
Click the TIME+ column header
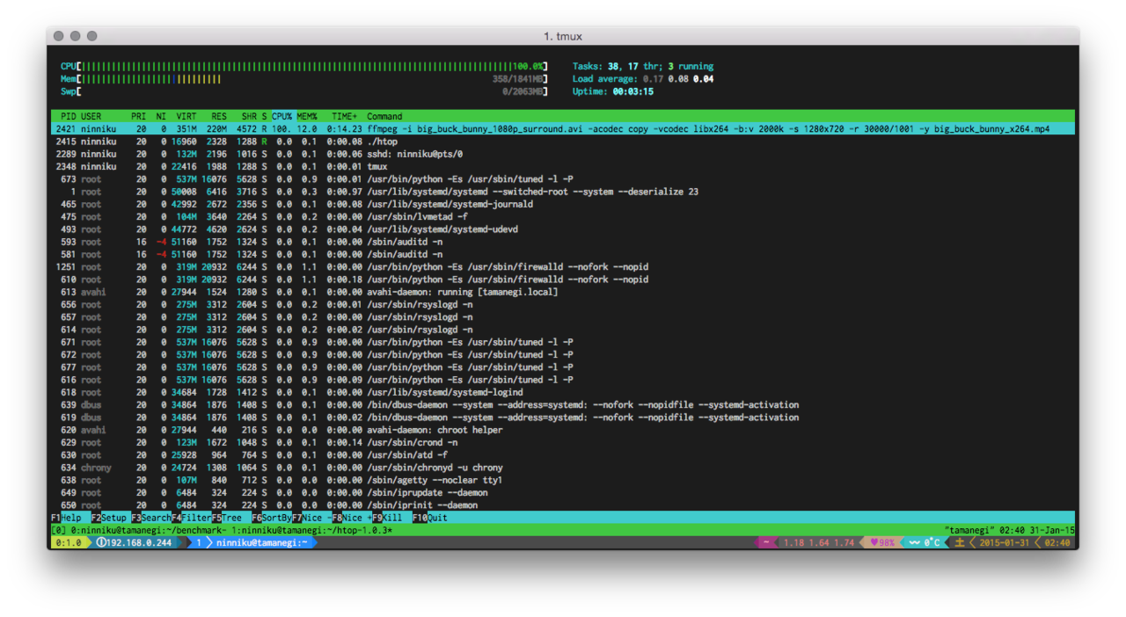(x=345, y=116)
